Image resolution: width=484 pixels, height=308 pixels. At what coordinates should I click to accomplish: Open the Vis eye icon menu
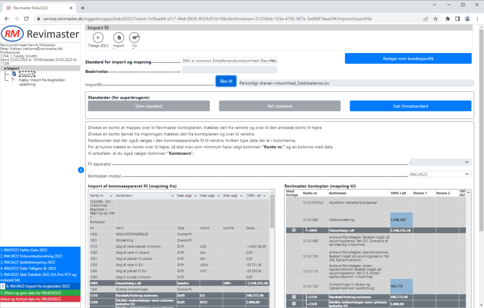pos(134,38)
